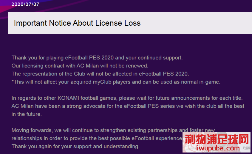252x154 pixels.
Task: Click the line starting In regards to other
Action: [127, 98]
